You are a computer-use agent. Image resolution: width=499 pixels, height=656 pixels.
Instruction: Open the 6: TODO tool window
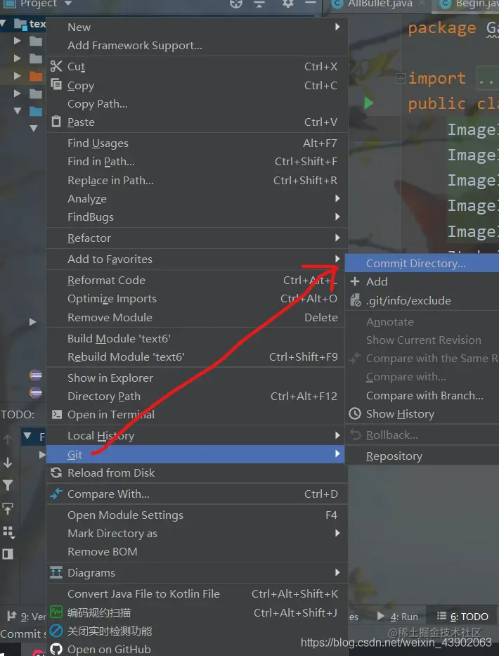point(462,616)
